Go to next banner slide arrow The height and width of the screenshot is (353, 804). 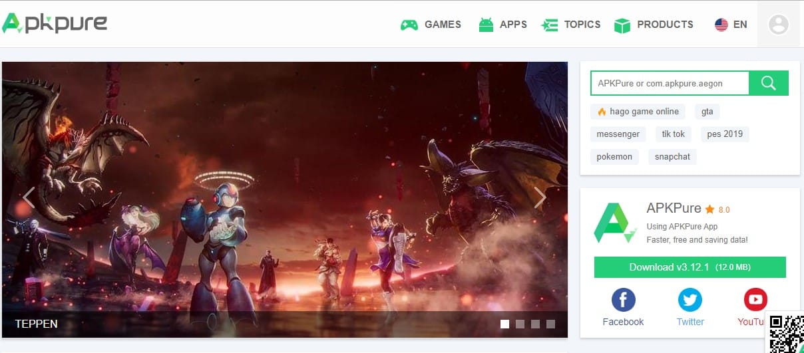[540, 197]
